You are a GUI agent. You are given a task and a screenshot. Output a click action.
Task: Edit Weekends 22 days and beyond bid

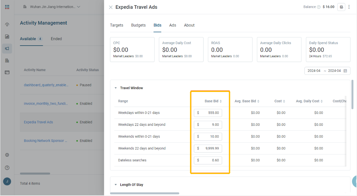point(208,148)
